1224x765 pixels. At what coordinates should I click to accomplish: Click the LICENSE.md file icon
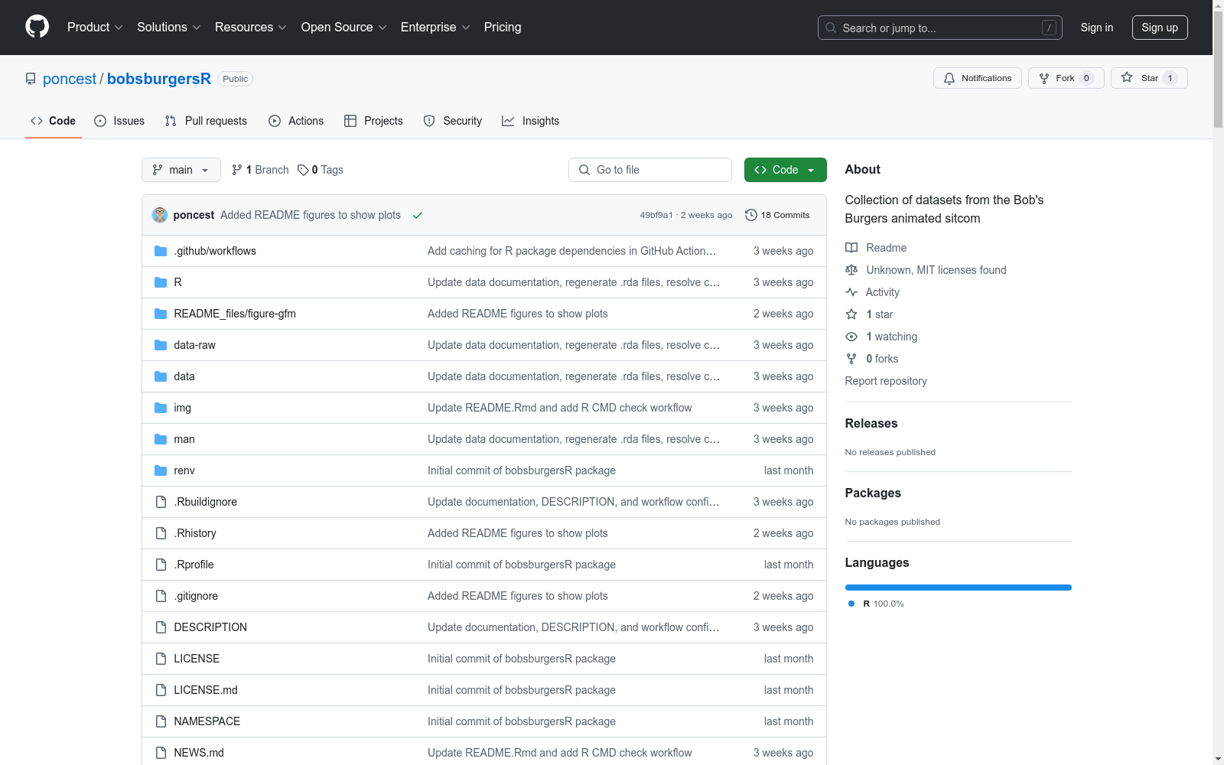(x=161, y=690)
